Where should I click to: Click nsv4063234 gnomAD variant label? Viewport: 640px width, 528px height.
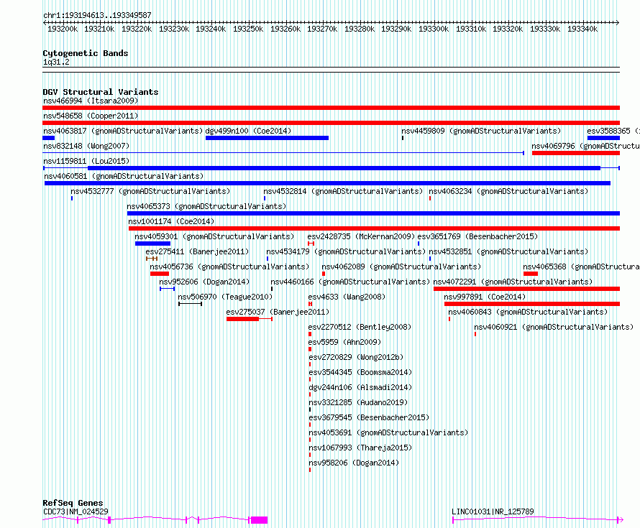[508, 191]
